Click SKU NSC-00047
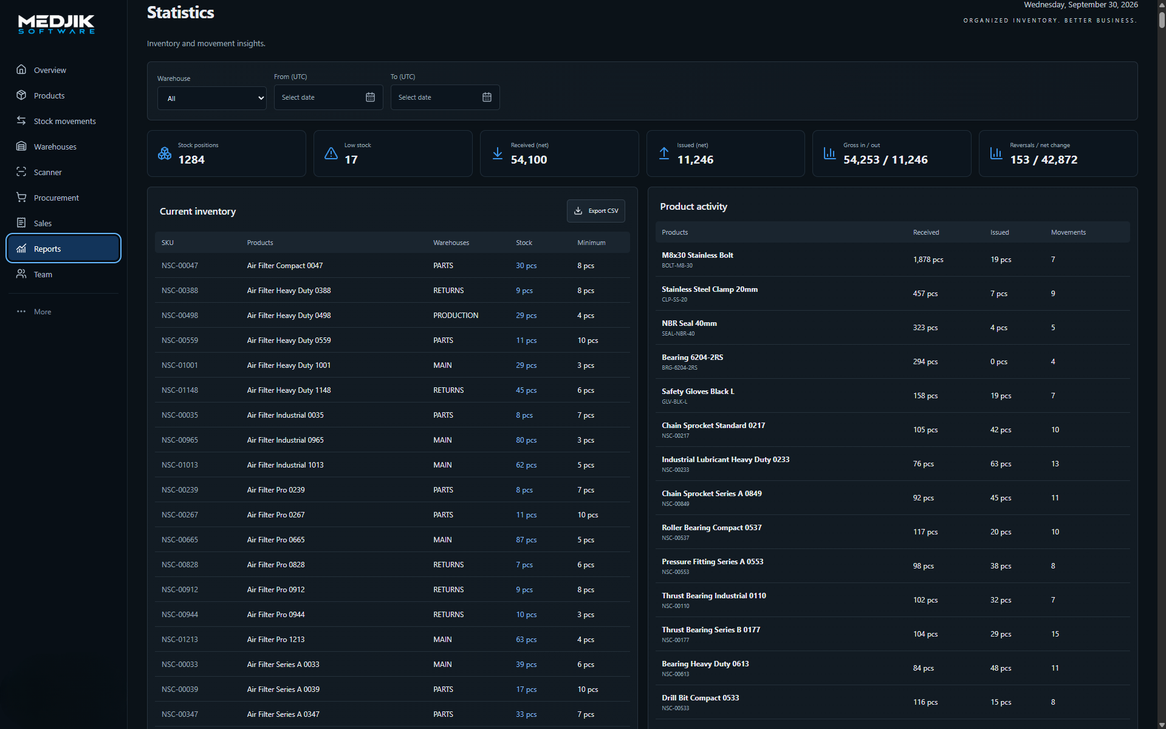Viewport: 1166px width, 729px height. click(180, 266)
